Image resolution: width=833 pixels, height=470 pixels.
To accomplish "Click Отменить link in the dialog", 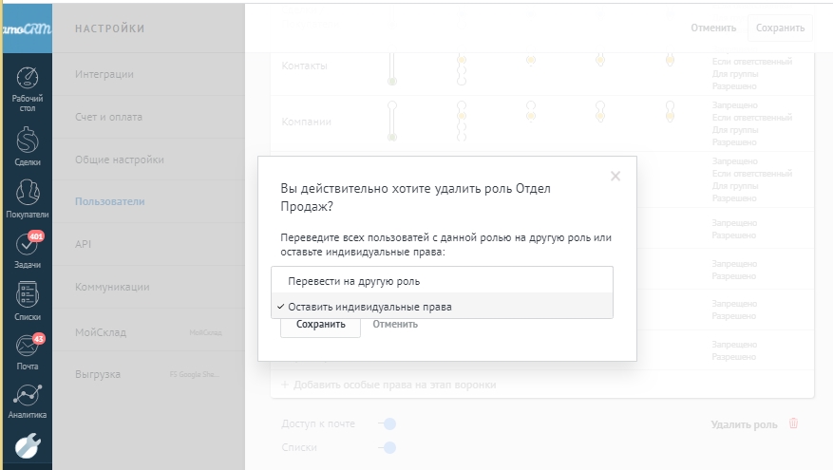I will [x=395, y=324].
